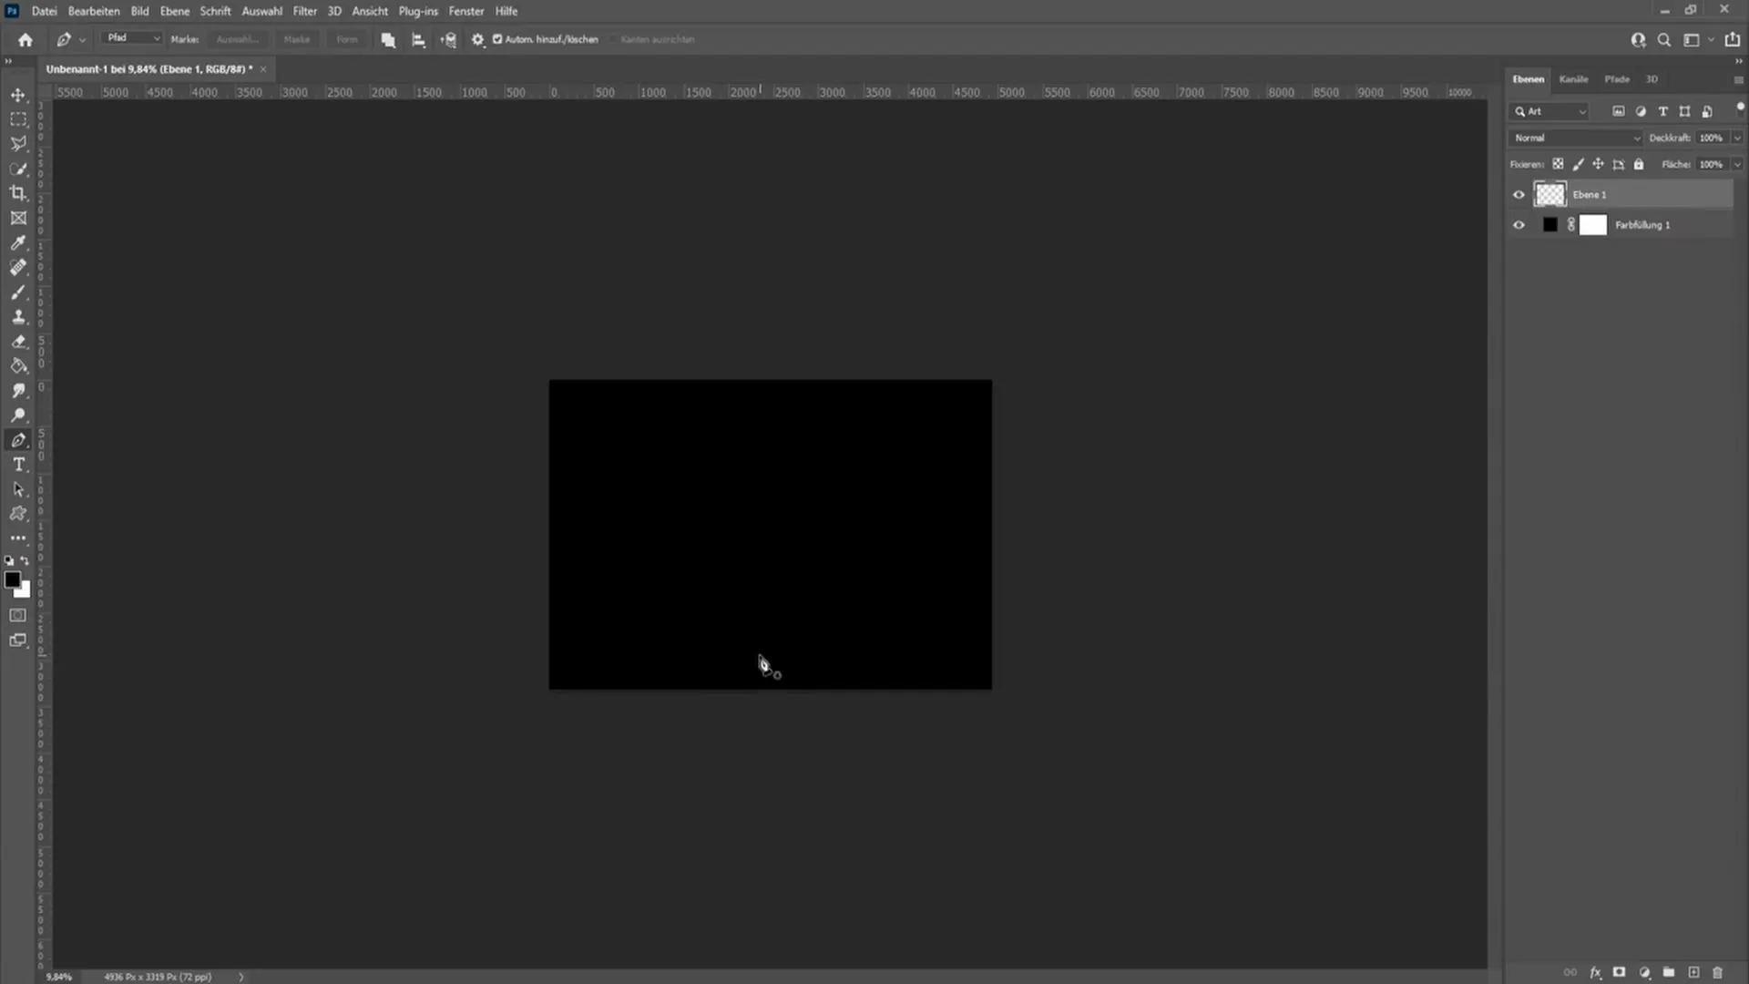Screen dimensions: 1749x984
Task: Change the screen mode
Action: (x=18, y=641)
